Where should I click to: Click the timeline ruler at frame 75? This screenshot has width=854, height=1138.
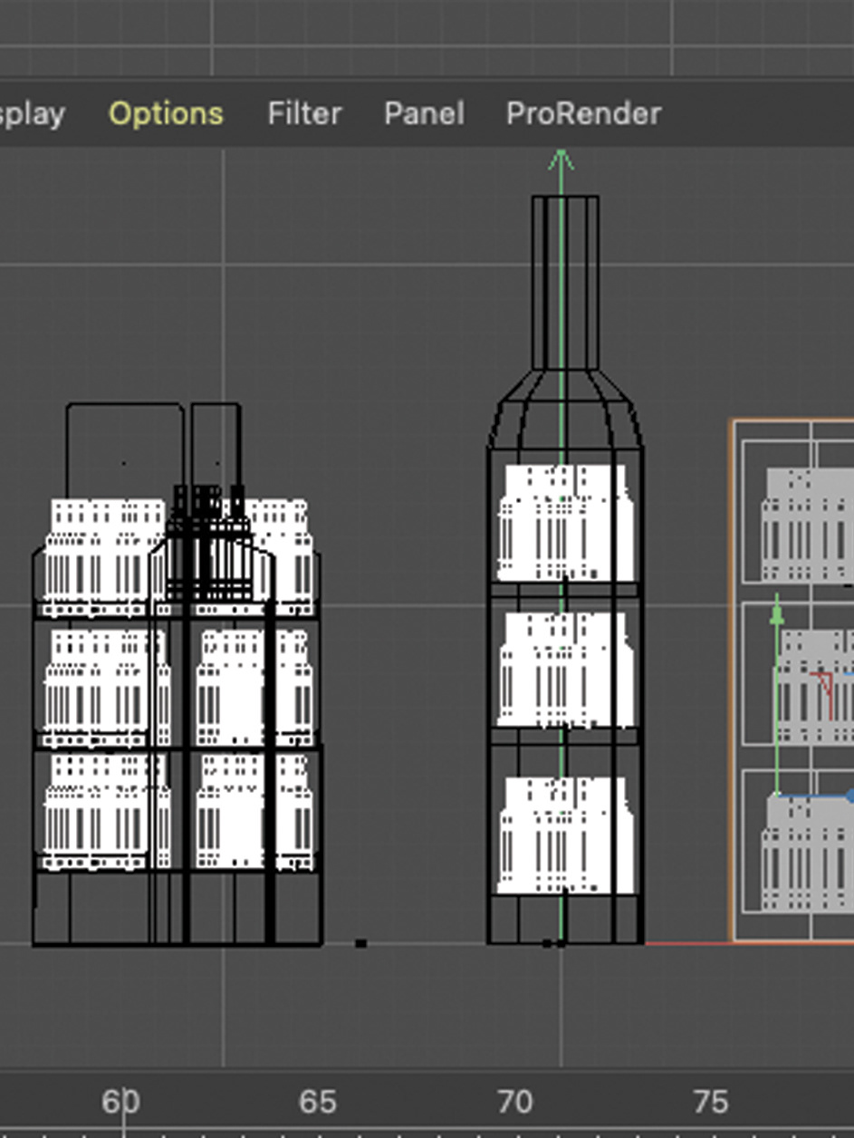711,1102
